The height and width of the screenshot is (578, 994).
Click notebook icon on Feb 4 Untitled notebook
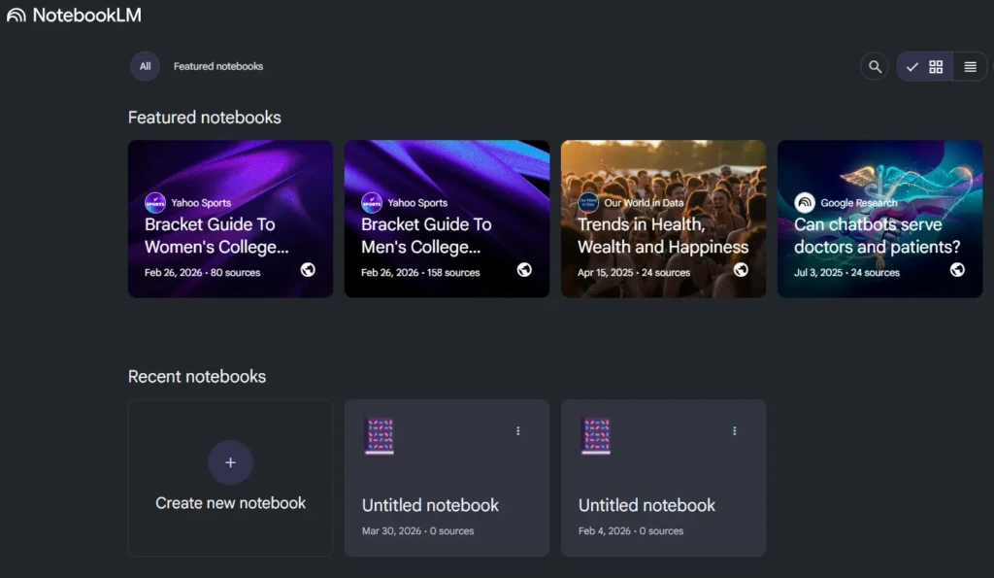596,436
